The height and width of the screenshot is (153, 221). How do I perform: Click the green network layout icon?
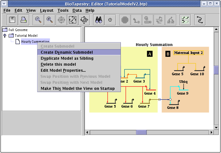[185, 20]
